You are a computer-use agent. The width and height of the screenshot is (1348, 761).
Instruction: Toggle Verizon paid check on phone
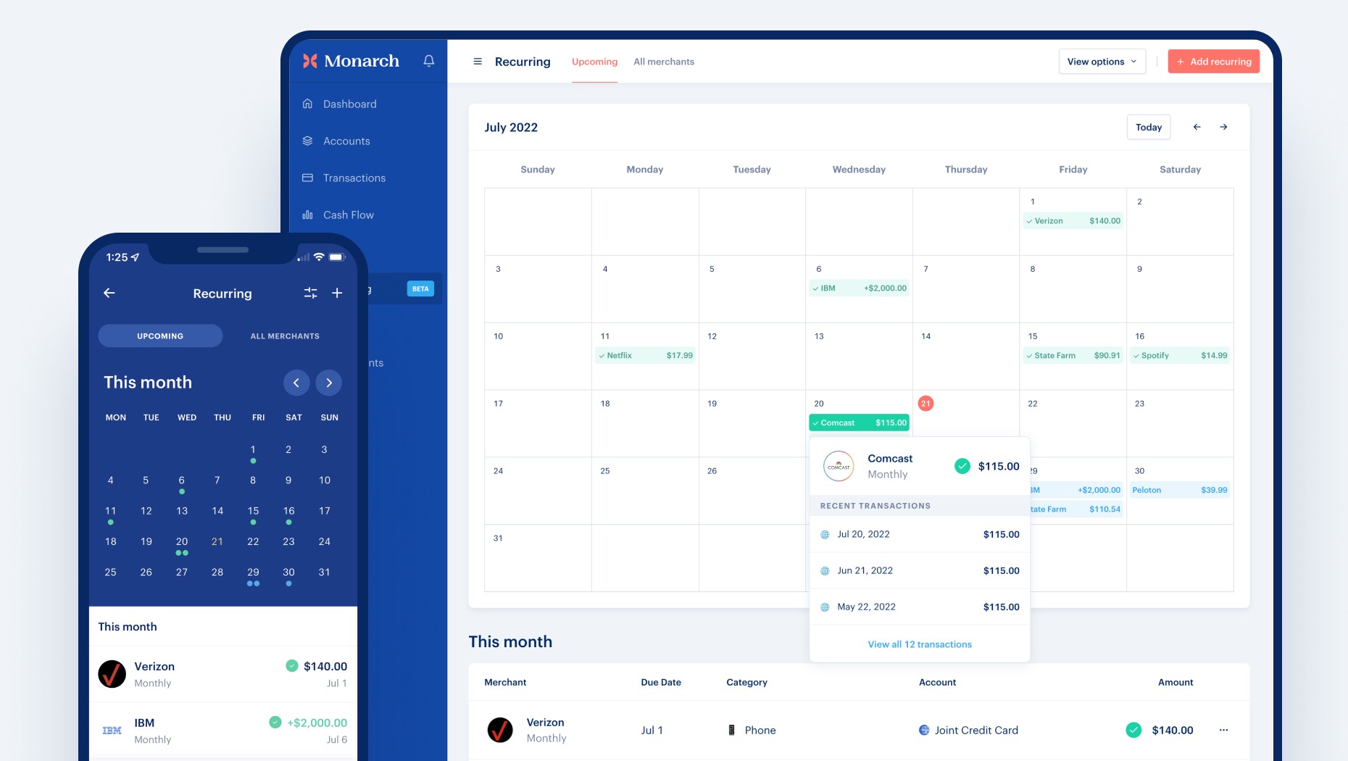(x=292, y=665)
